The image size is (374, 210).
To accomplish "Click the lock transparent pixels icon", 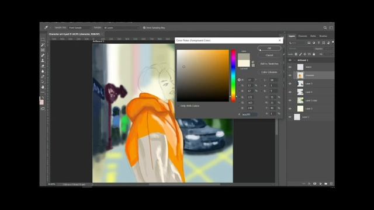I will pyautogui.click(x=296, y=54).
